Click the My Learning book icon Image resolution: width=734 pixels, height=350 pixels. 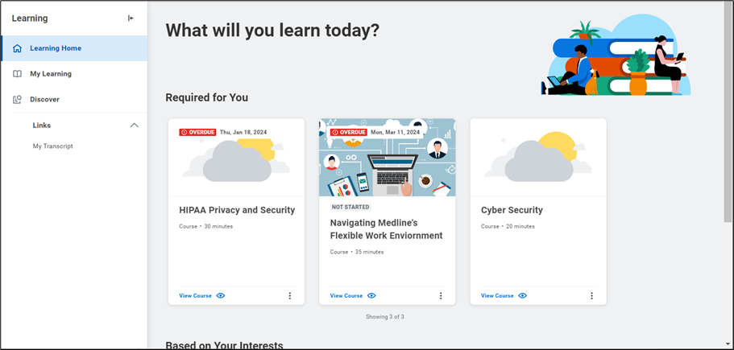[18, 74]
